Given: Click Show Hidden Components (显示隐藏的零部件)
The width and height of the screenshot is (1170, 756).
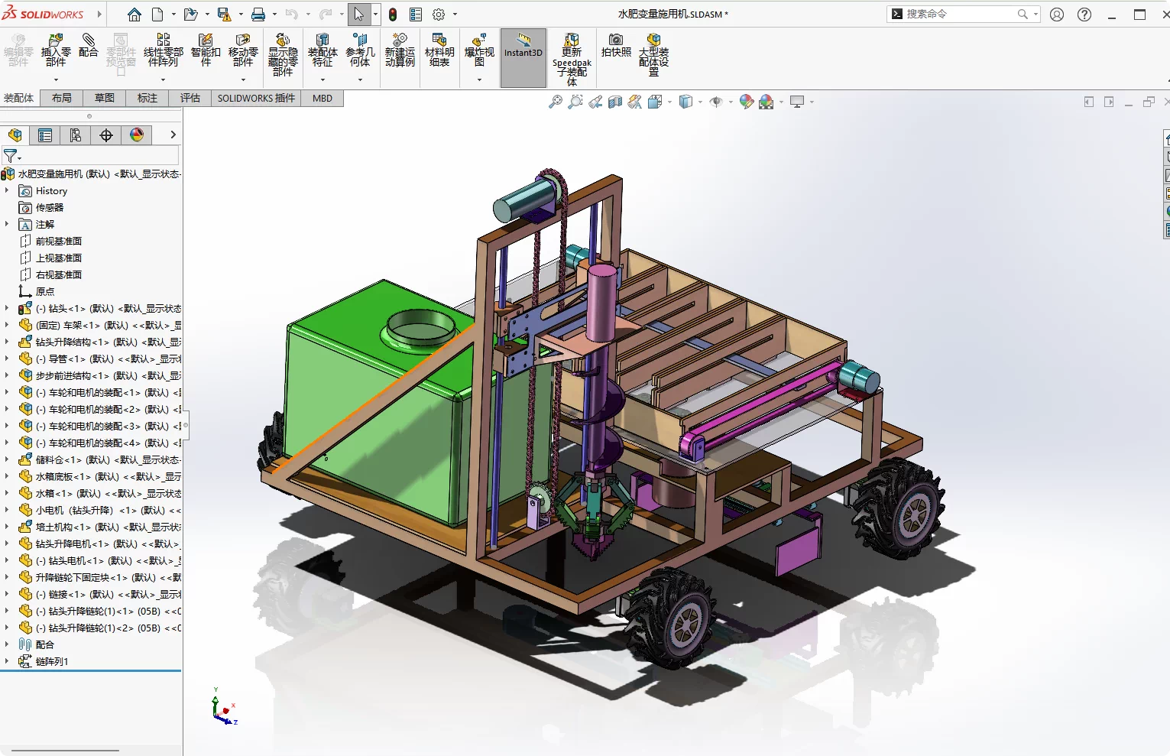Looking at the screenshot, I should (283, 54).
